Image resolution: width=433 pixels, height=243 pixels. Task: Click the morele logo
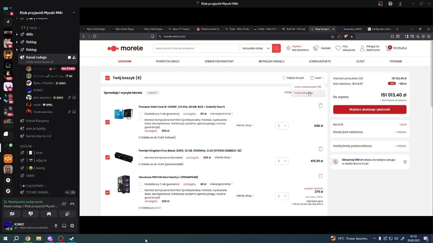pyautogui.click(x=125, y=48)
